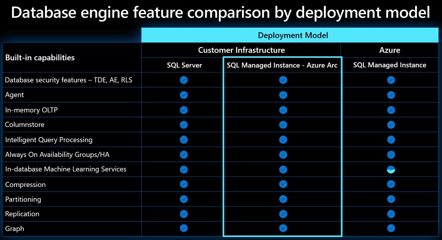Viewport: 442px width, 240px height.
Task: Click Machine Learning Services checkmark under SQL Server
Action: [184, 169]
